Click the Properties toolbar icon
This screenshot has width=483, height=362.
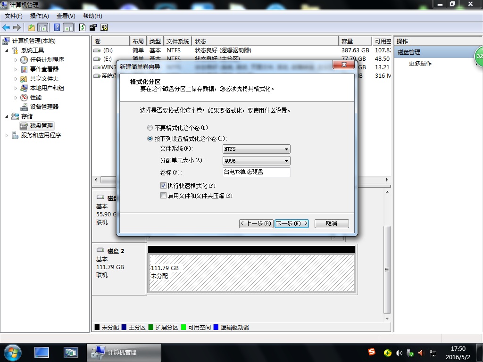pyautogui.click(x=93, y=28)
